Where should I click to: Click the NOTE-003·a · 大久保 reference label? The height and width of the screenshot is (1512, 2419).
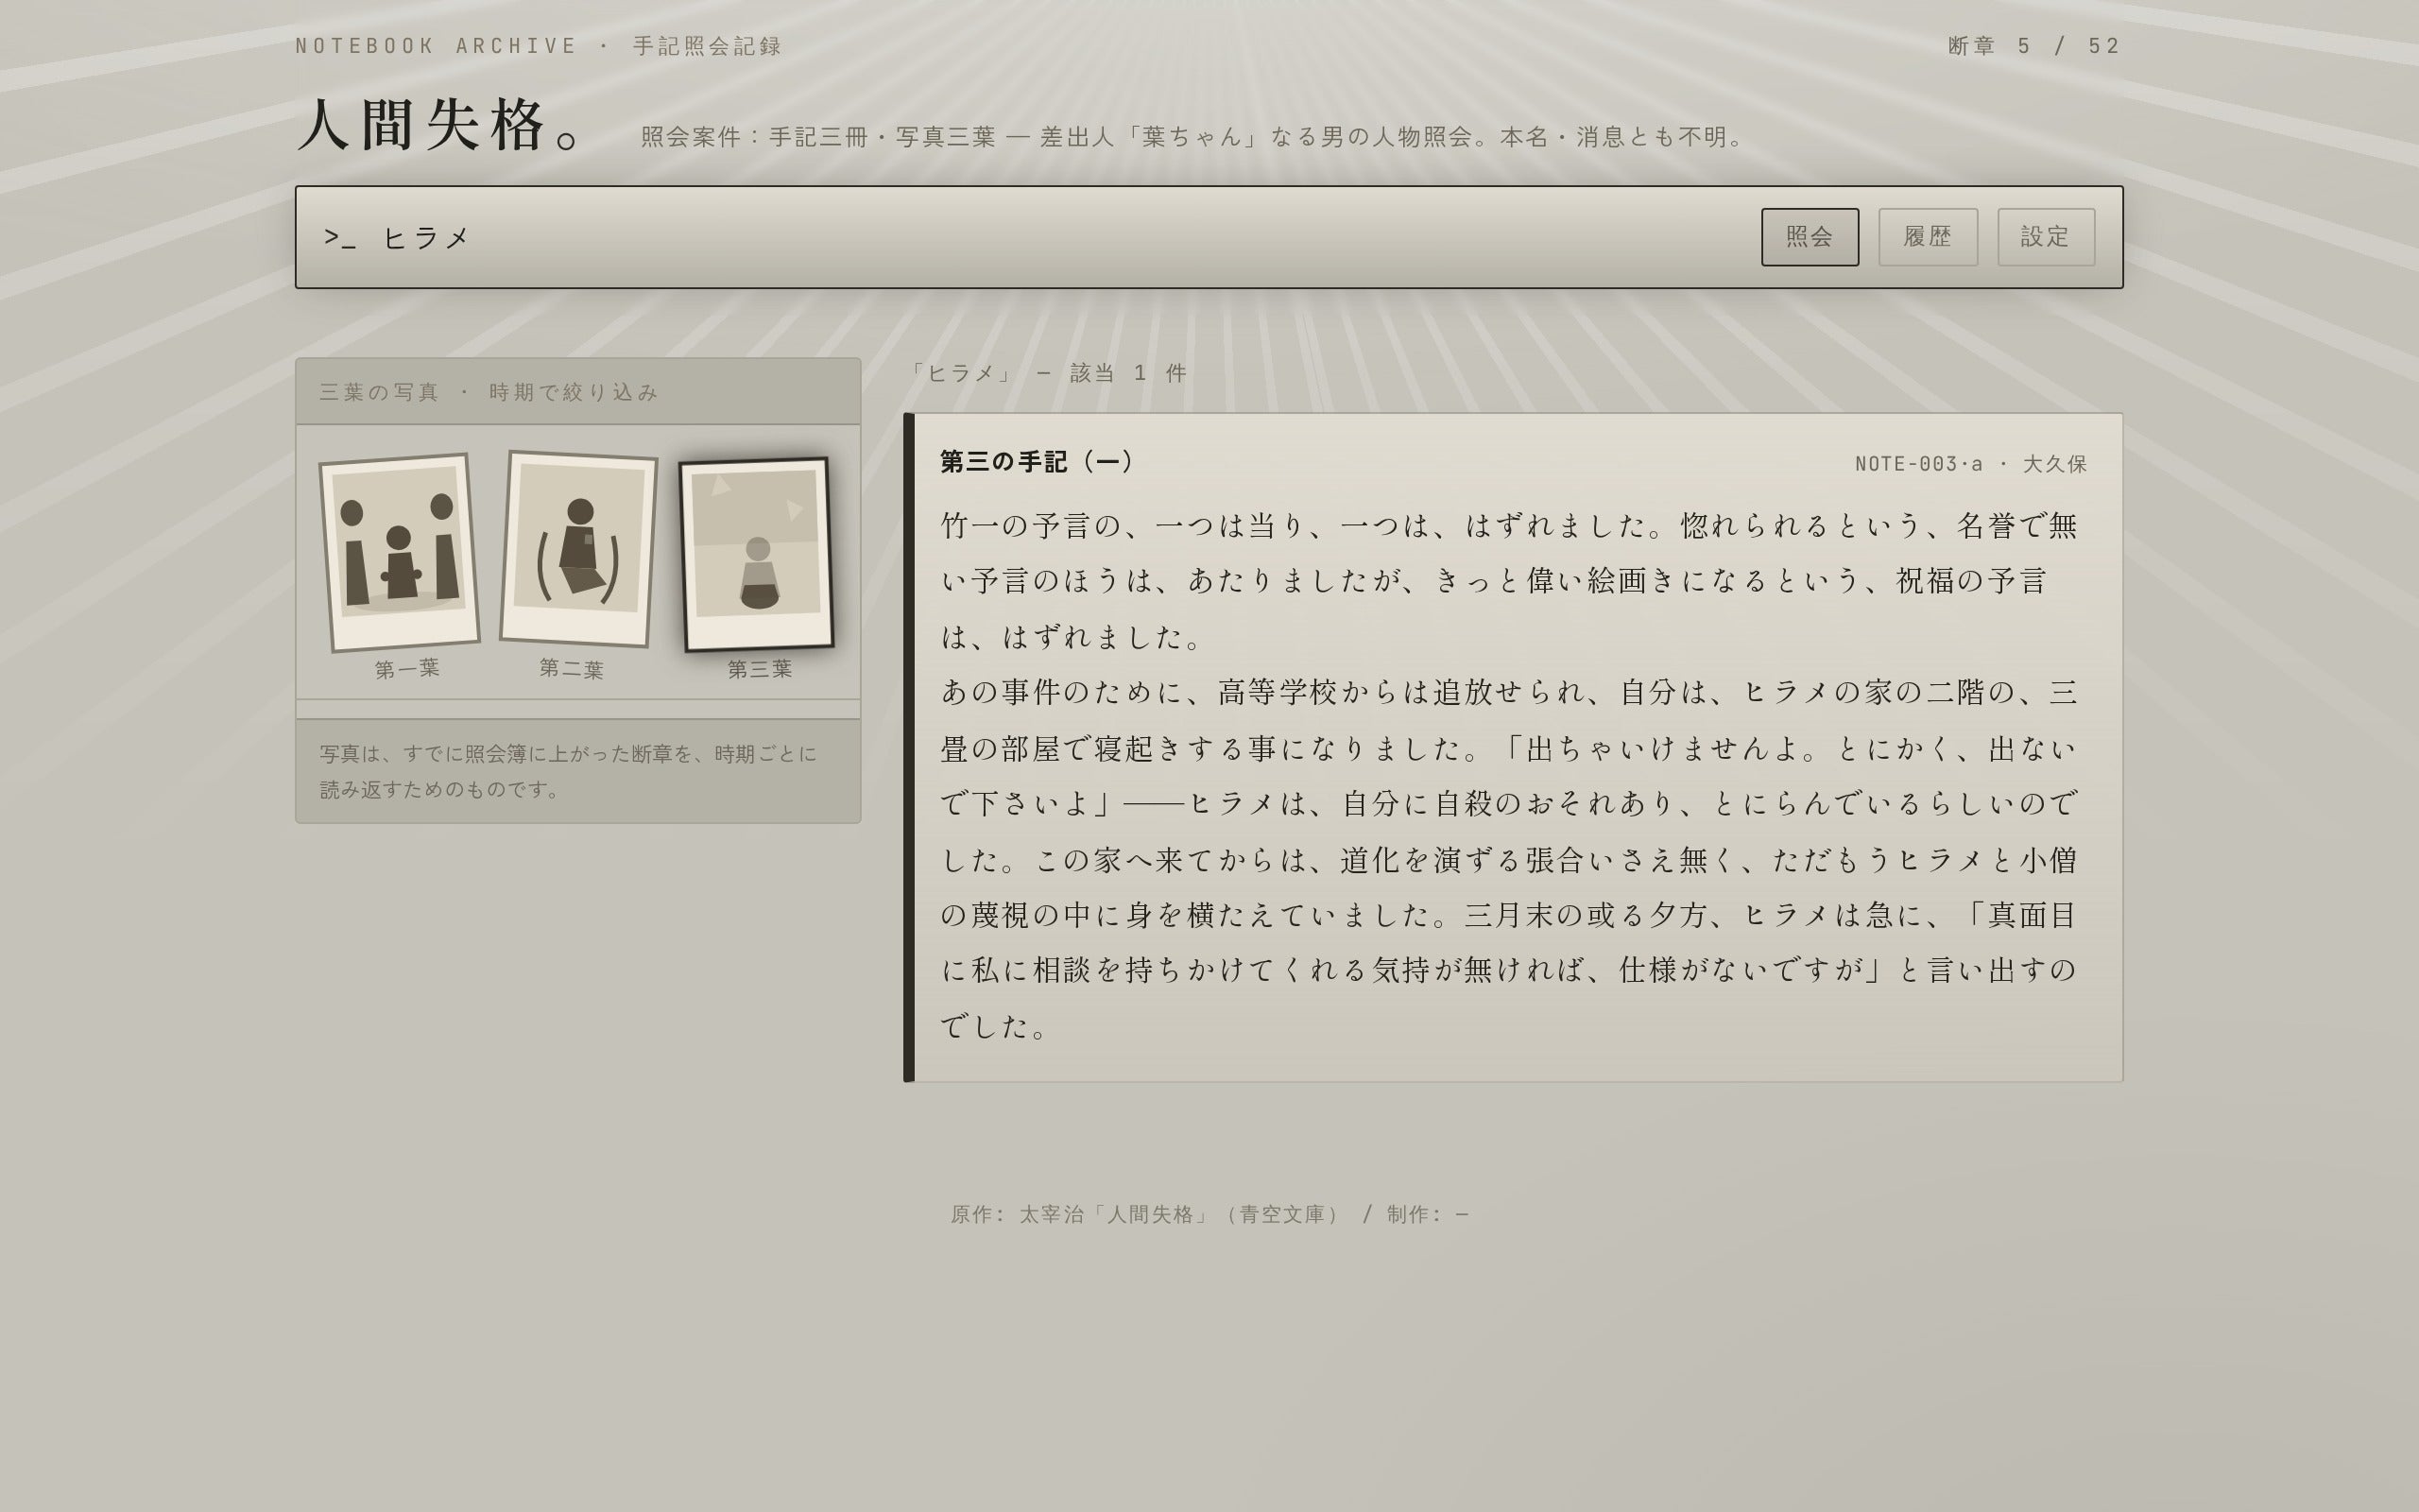[1970, 464]
